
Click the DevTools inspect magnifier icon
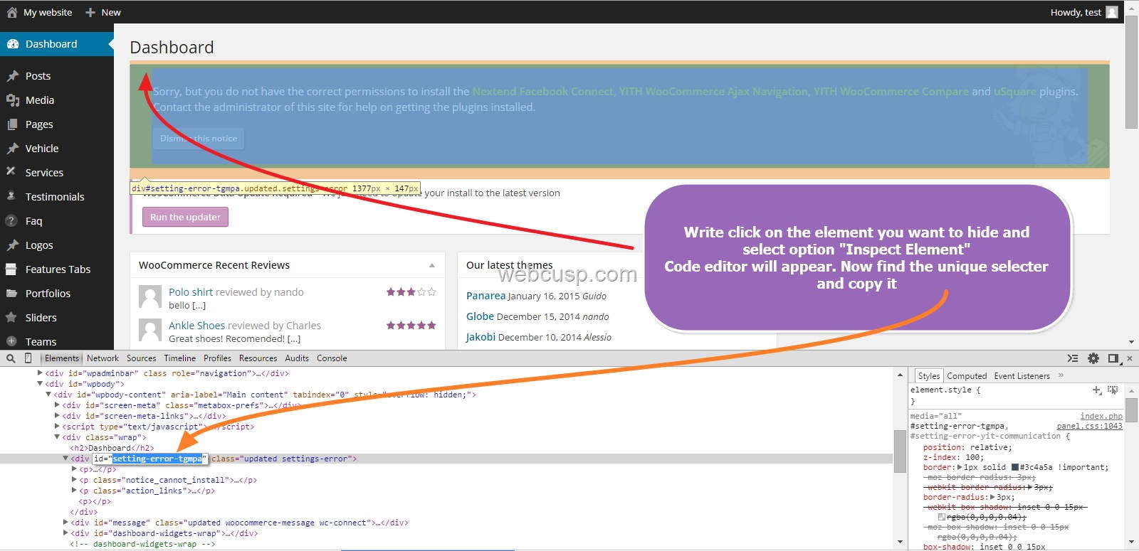click(x=11, y=358)
